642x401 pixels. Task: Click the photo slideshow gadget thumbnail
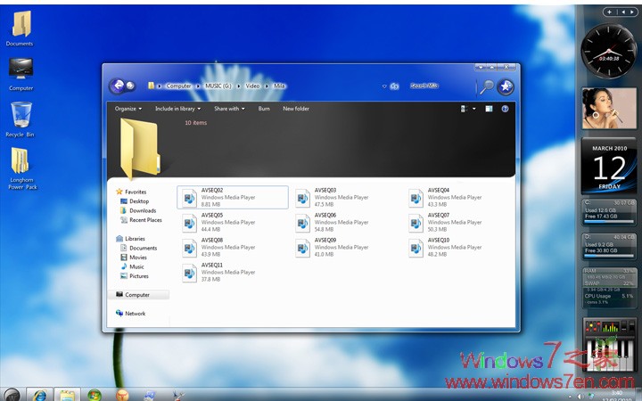[x=609, y=109]
